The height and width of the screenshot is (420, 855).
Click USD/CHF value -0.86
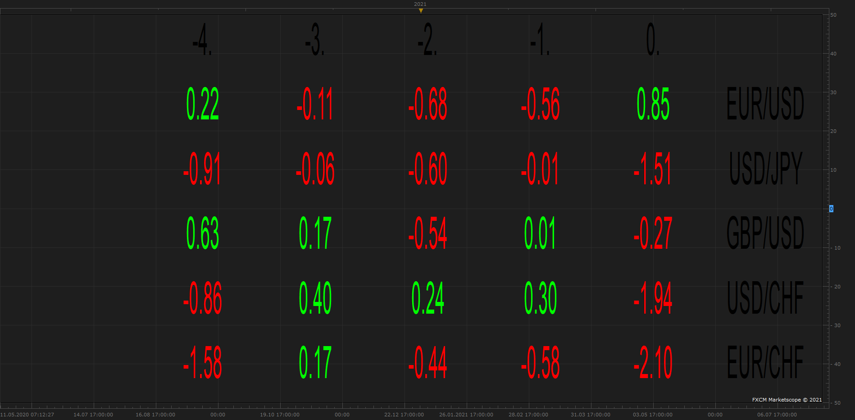(202, 298)
